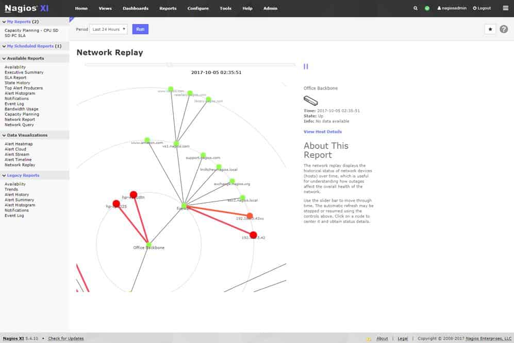Screen dimensions: 514x343
Task: Collapse the Data Visualizations section
Action: click(4, 135)
